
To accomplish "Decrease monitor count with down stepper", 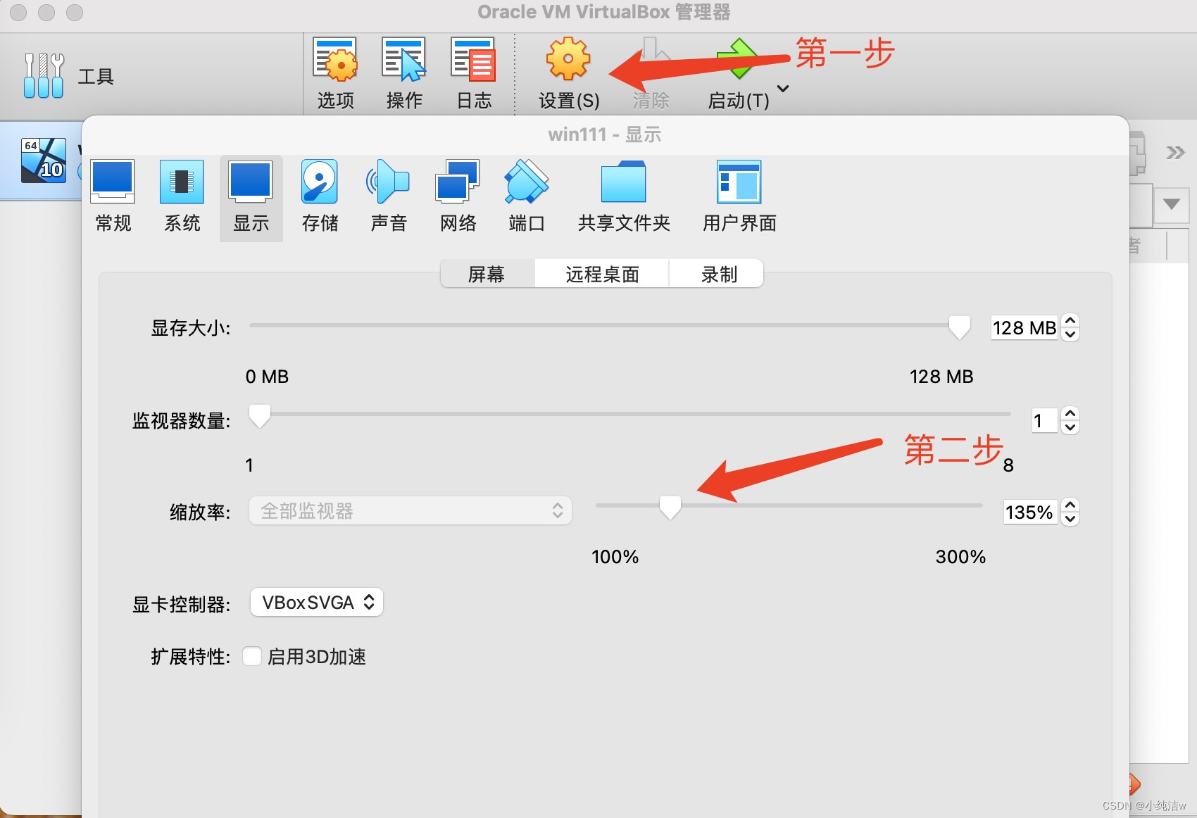I will (1070, 427).
